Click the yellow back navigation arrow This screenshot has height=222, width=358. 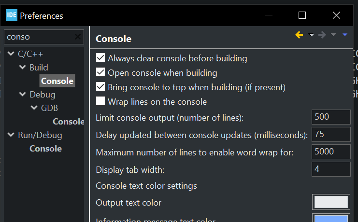[300, 35]
